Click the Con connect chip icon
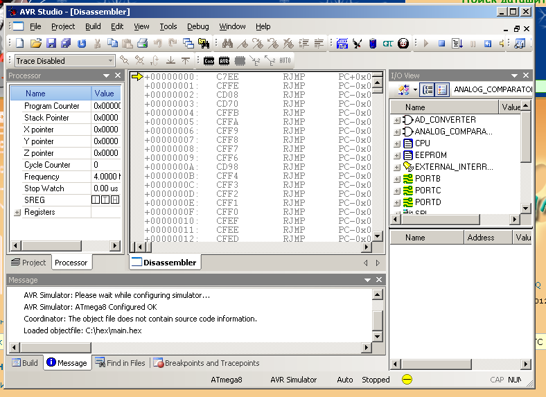 [x=209, y=60]
